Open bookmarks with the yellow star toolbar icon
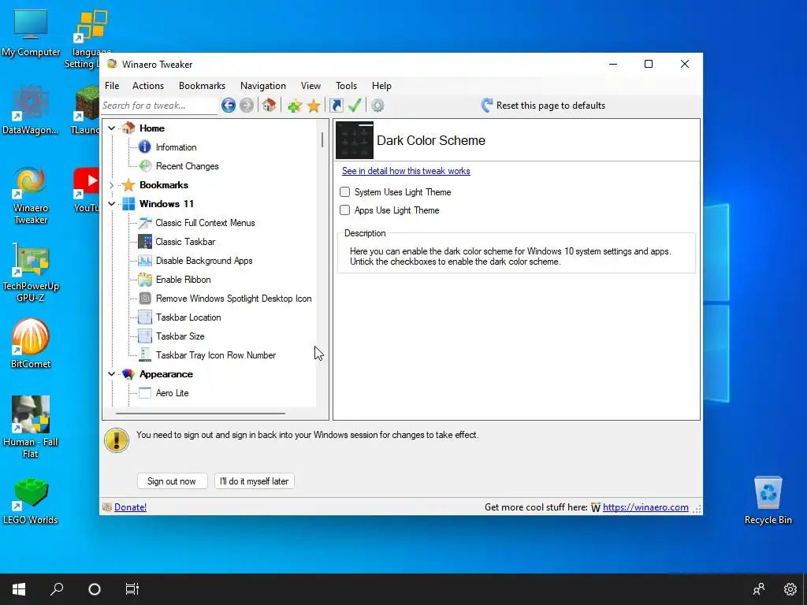Screen dimensions: 807x605 click(314, 106)
